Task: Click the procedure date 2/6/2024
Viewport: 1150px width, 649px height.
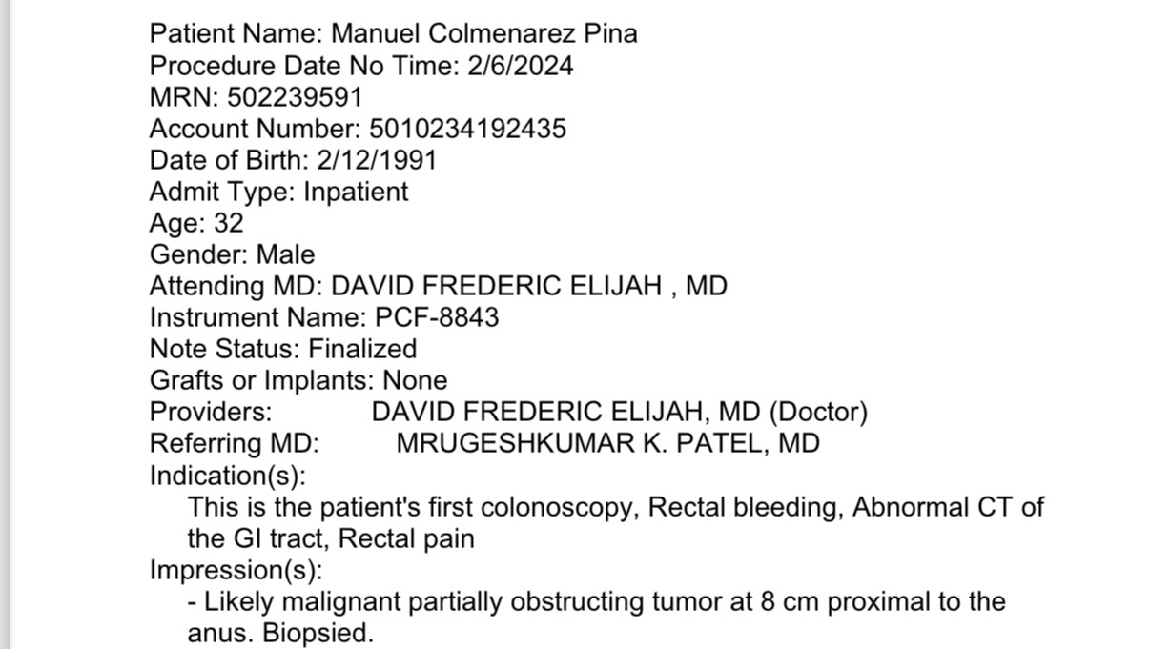Action: point(521,66)
